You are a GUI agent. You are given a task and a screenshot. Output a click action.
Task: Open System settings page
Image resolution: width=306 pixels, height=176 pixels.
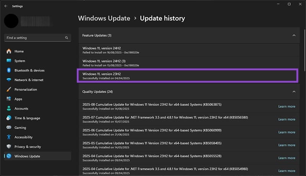(20, 61)
